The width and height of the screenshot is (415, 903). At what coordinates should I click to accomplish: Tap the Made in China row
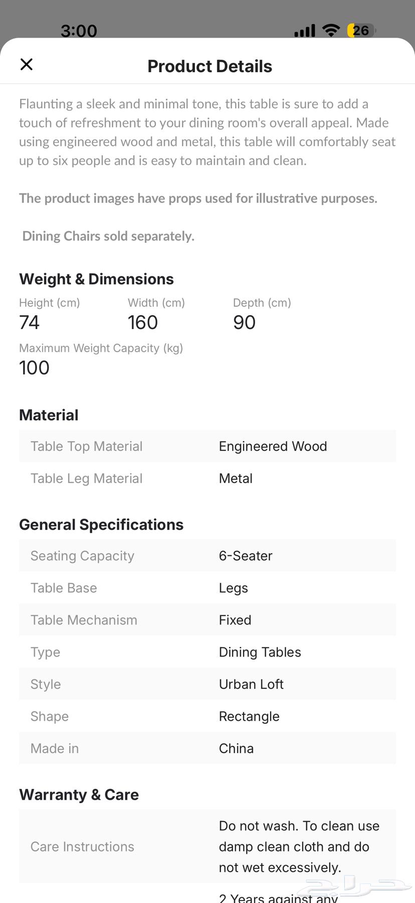[207, 748]
